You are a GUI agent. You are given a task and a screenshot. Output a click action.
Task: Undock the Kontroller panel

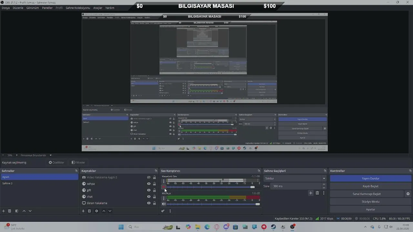click(410, 171)
